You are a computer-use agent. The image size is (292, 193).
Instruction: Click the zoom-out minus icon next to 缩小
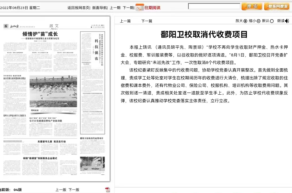258,21
